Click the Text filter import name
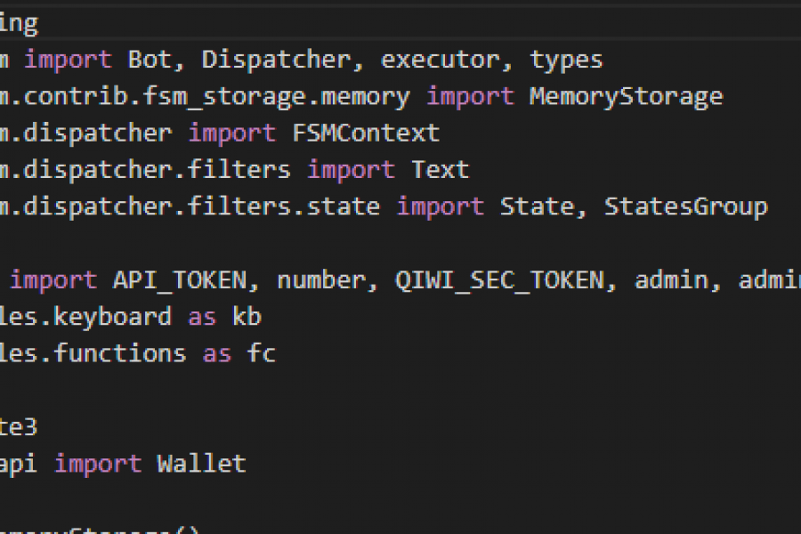Viewport: 801px width, 534px height. (440, 170)
